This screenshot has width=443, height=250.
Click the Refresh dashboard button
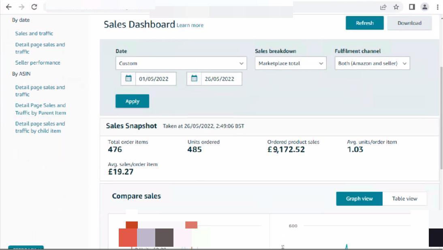(364, 23)
